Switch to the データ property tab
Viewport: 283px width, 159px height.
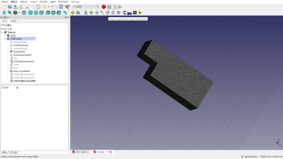14,152
